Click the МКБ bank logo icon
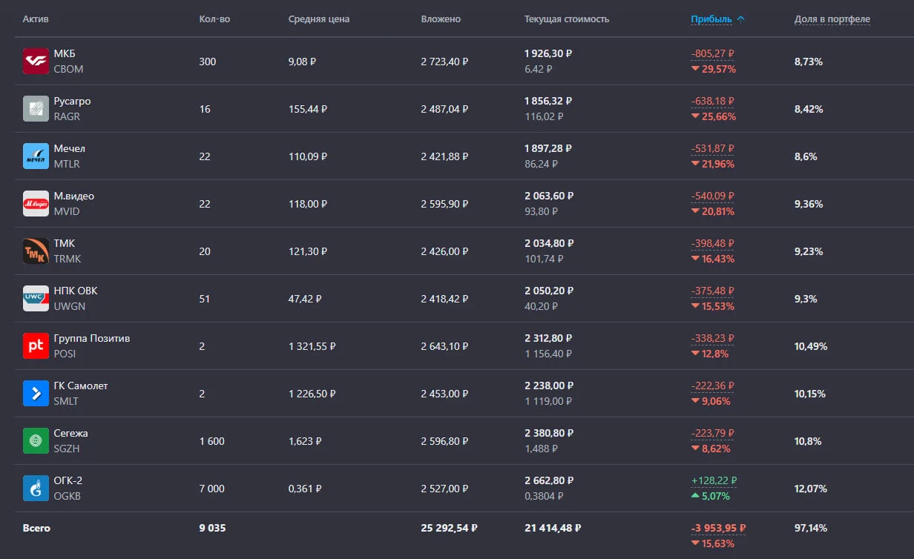Image resolution: width=914 pixels, height=559 pixels. [36, 62]
